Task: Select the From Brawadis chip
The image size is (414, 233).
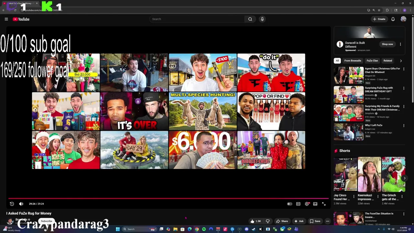Action: click(x=353, y=61)
